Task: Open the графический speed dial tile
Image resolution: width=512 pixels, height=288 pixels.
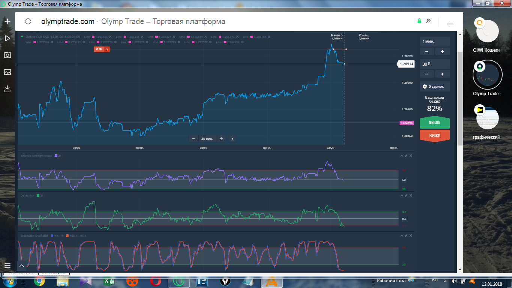Action: 487,118
